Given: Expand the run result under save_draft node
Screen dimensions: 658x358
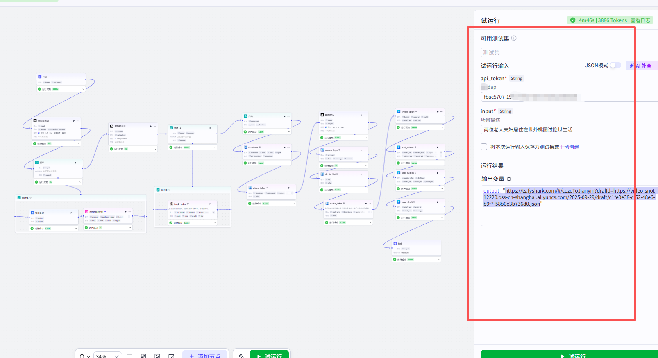Looking at the screenshot, I should click(442, 218).
